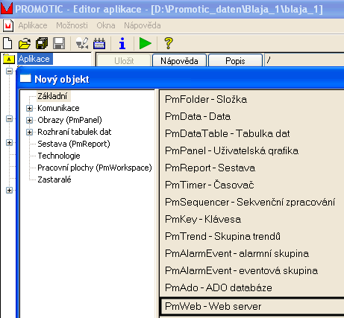
Task: Select the Technologie category
Action: coord(59,156)
